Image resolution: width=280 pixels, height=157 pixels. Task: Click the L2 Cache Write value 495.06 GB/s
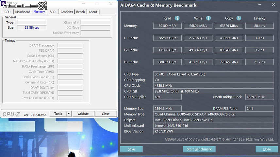198,50
